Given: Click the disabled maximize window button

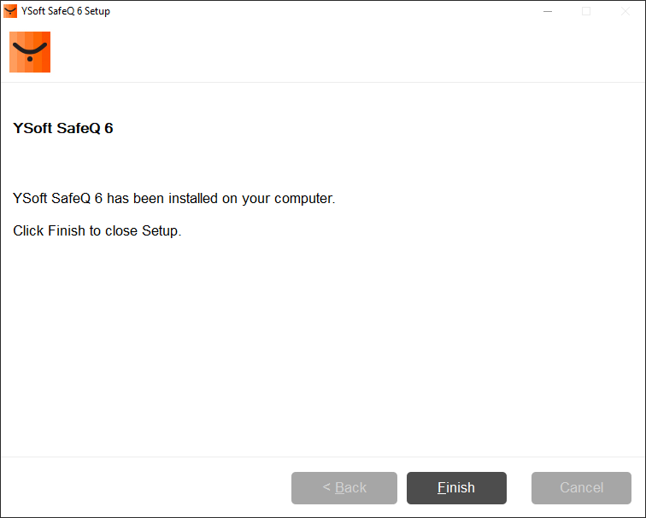Looking at the screenshot, I should (x=586, y=11).
